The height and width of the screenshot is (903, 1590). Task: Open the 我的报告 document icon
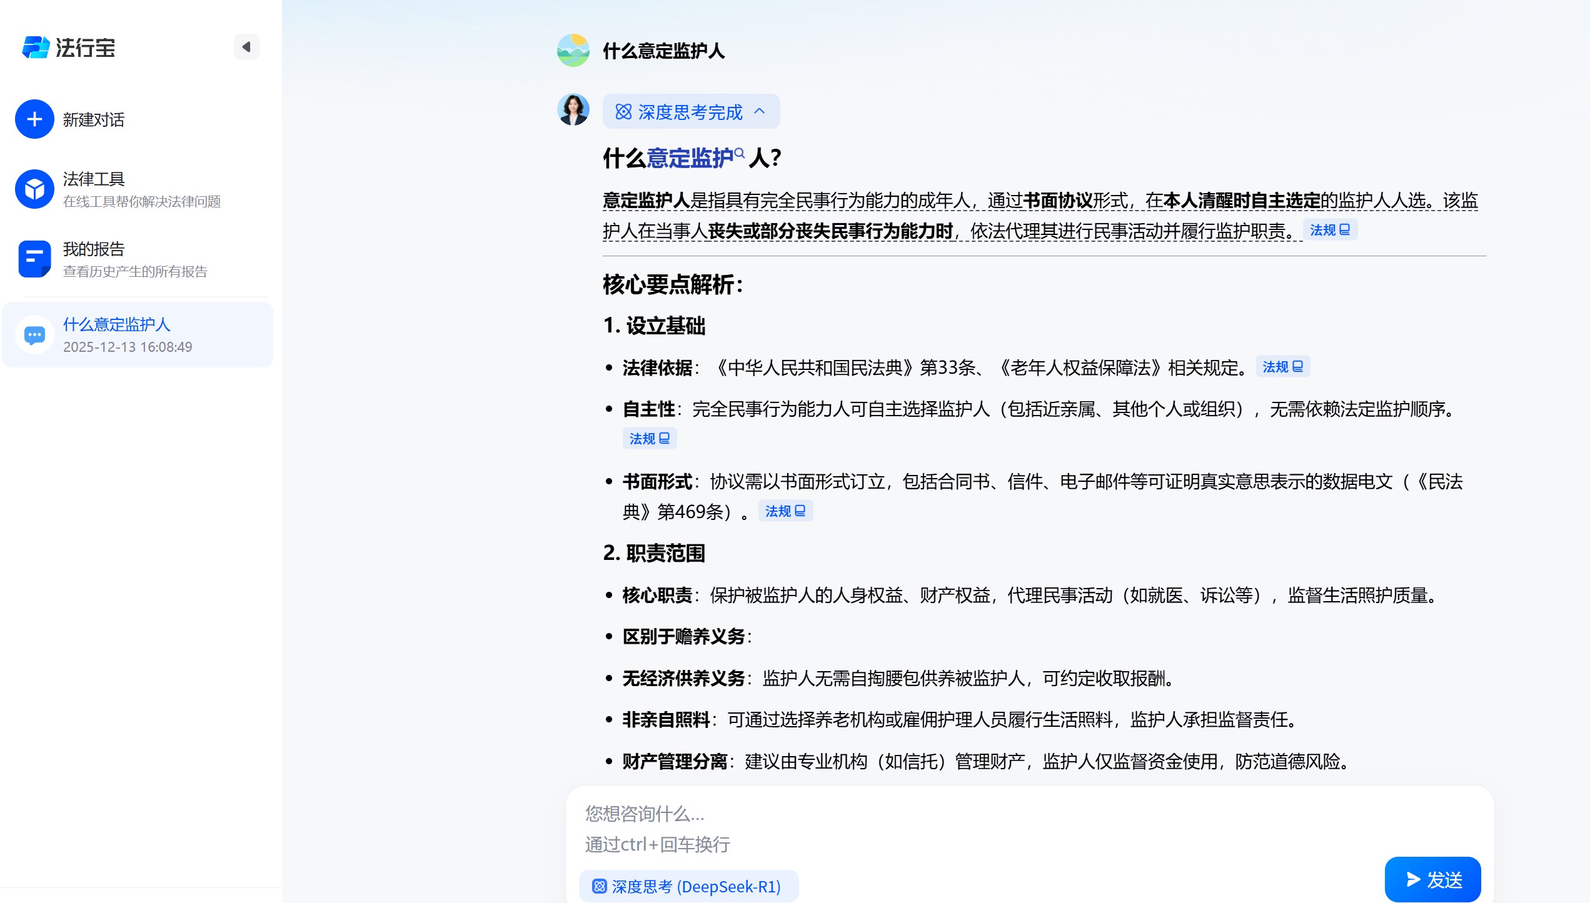pyautogui.click(x=34, y=258)
